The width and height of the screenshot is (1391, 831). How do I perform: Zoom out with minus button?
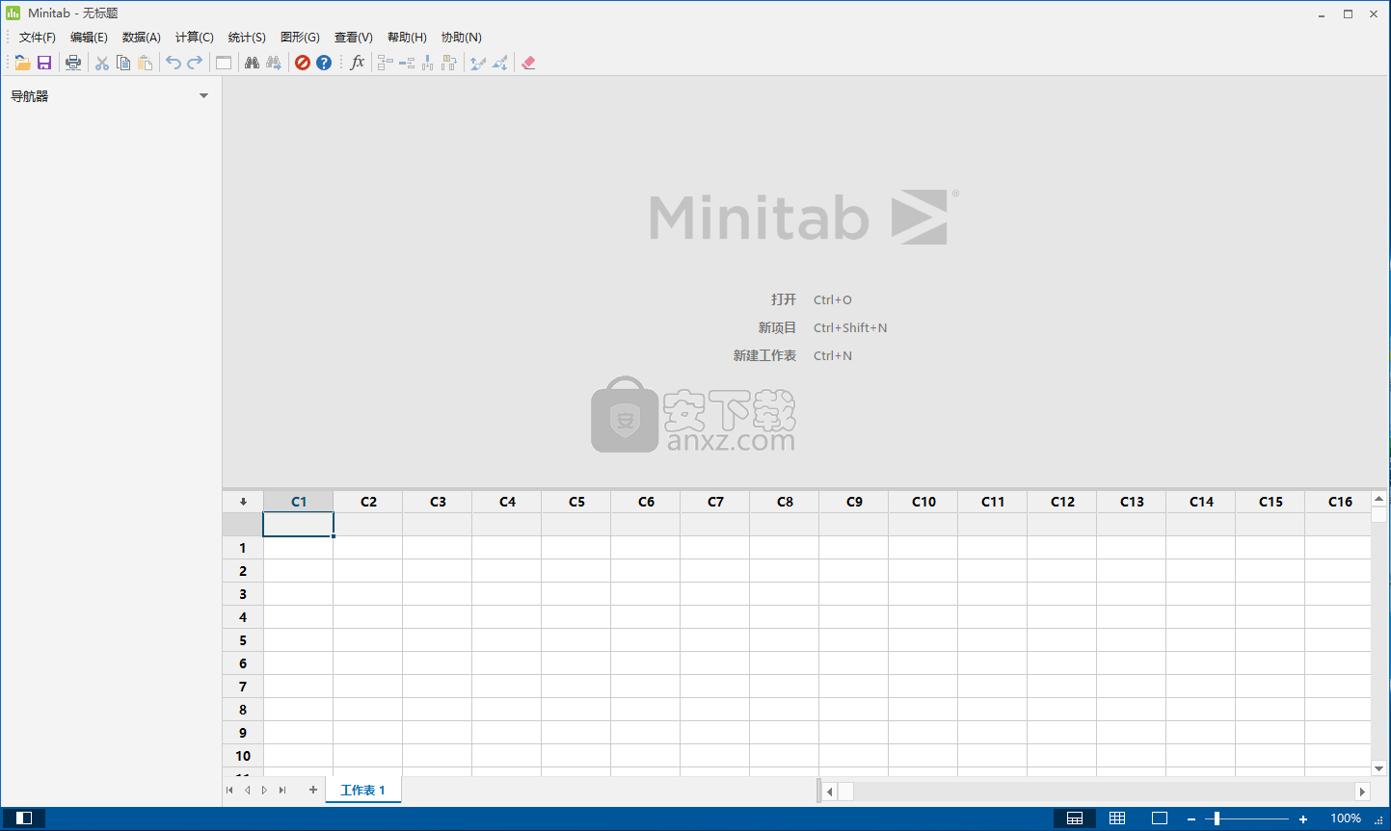(1191, 819)
